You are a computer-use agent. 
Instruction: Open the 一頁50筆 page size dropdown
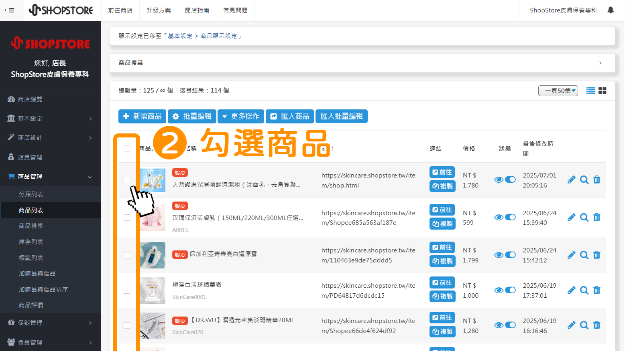(558, 91)
